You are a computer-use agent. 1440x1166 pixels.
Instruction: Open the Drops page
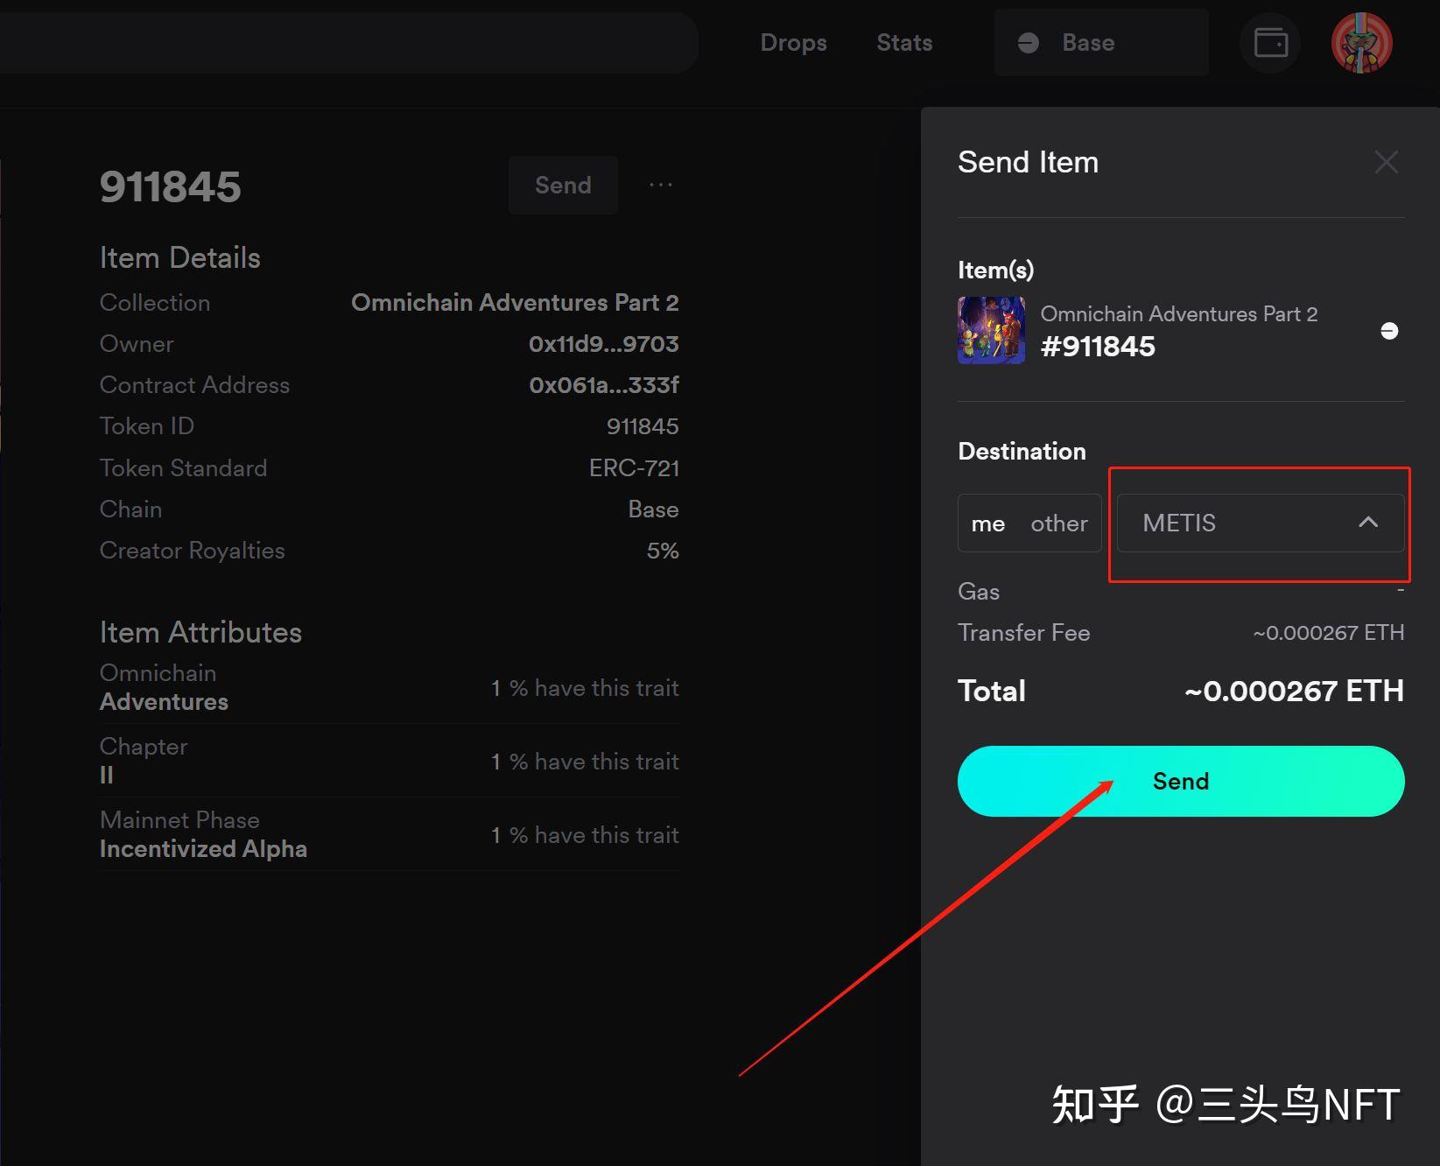793,43
